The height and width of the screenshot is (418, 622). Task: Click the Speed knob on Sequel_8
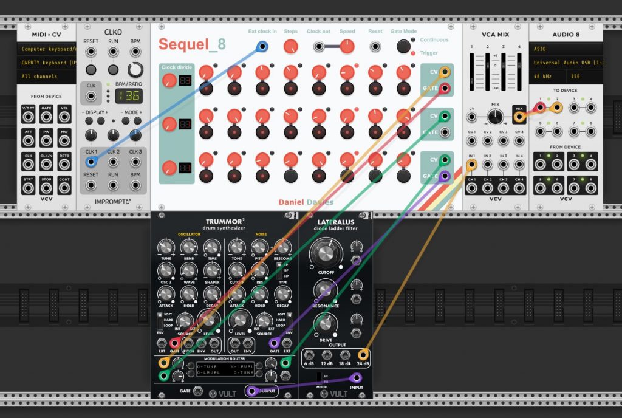point(347,46)
